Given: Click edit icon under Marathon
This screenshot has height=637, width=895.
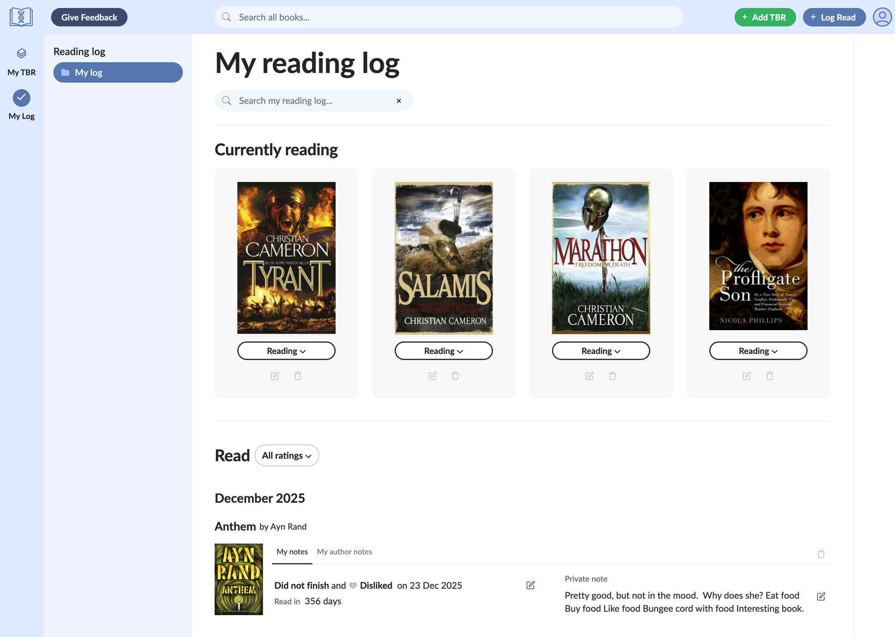Looking at the screenshot, I should (x=589, y=376).
